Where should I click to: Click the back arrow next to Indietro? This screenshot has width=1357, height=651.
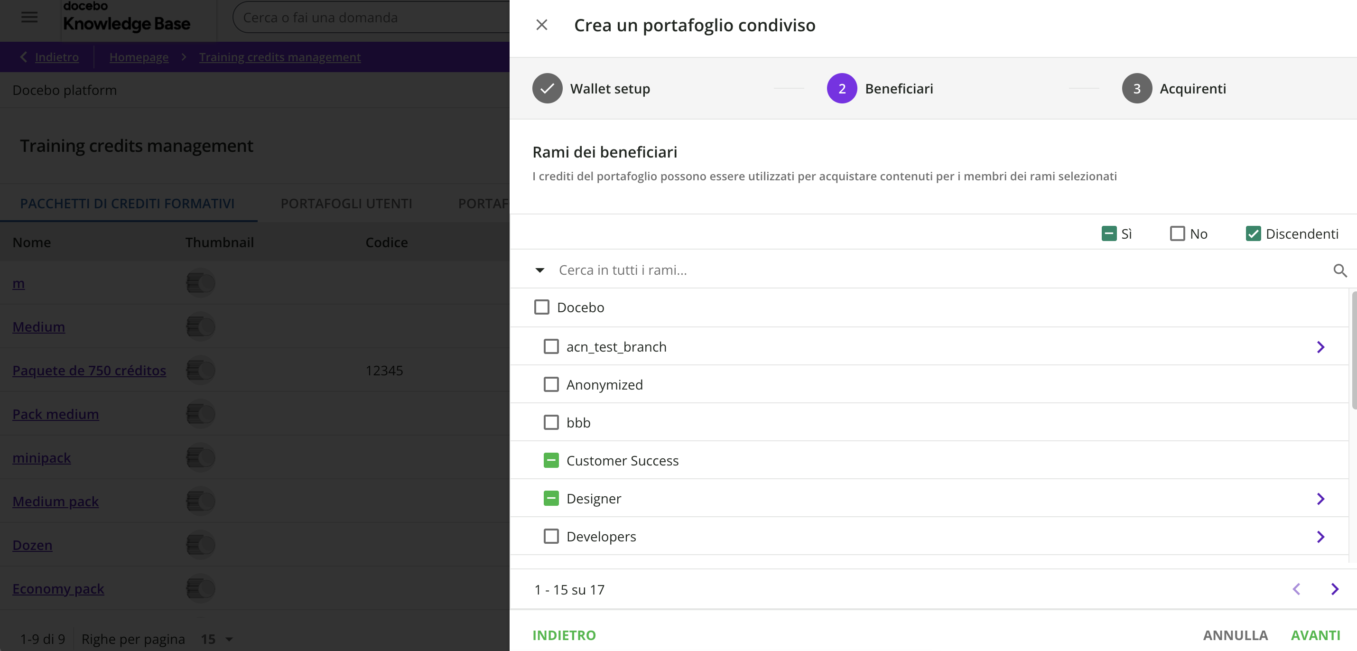click(23, 57)
